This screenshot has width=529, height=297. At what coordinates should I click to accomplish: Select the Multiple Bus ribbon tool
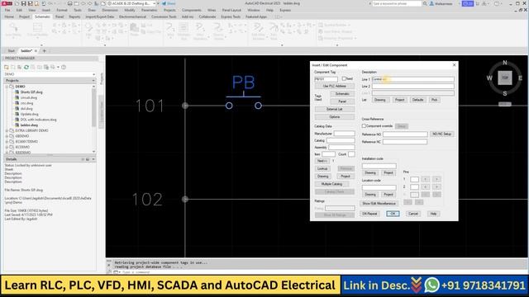tap(183, 31)
